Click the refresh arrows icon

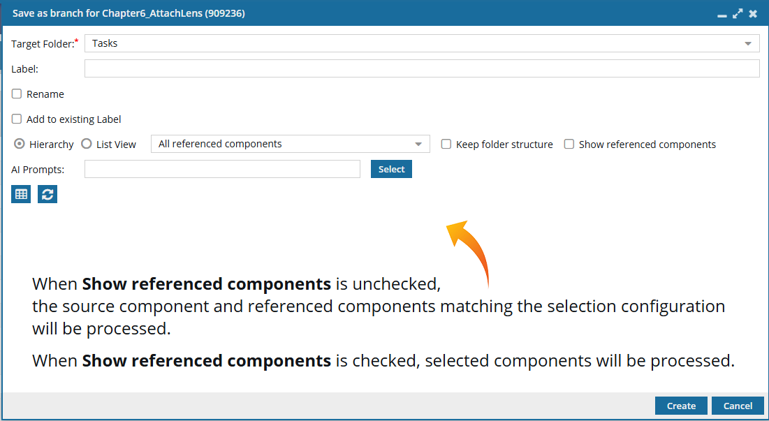point(47,194)
